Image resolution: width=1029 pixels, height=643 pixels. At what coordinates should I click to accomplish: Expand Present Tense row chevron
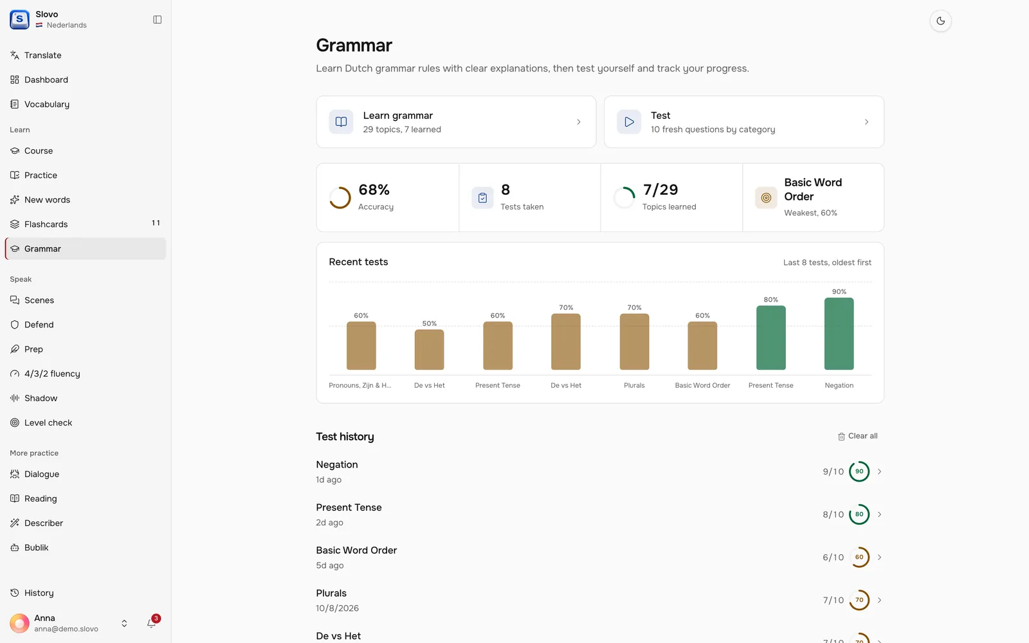coord(879,514)
